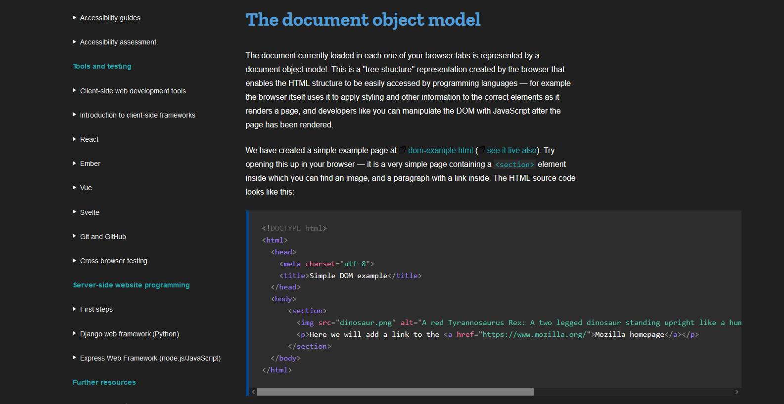The width and height of the screenshot is (784, 404).
Task: Expand Express Web Framework (node.js/JavaScript)
Action: click(x=146, y=358)
